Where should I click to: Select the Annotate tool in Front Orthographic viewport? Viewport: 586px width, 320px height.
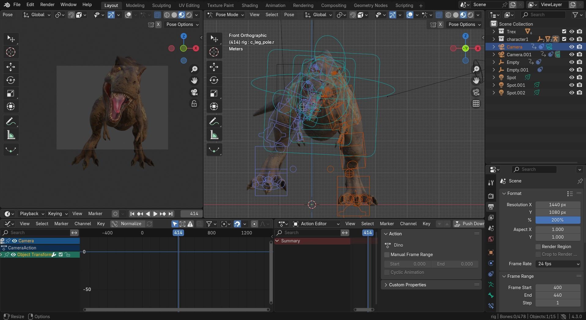pos(214,122)
